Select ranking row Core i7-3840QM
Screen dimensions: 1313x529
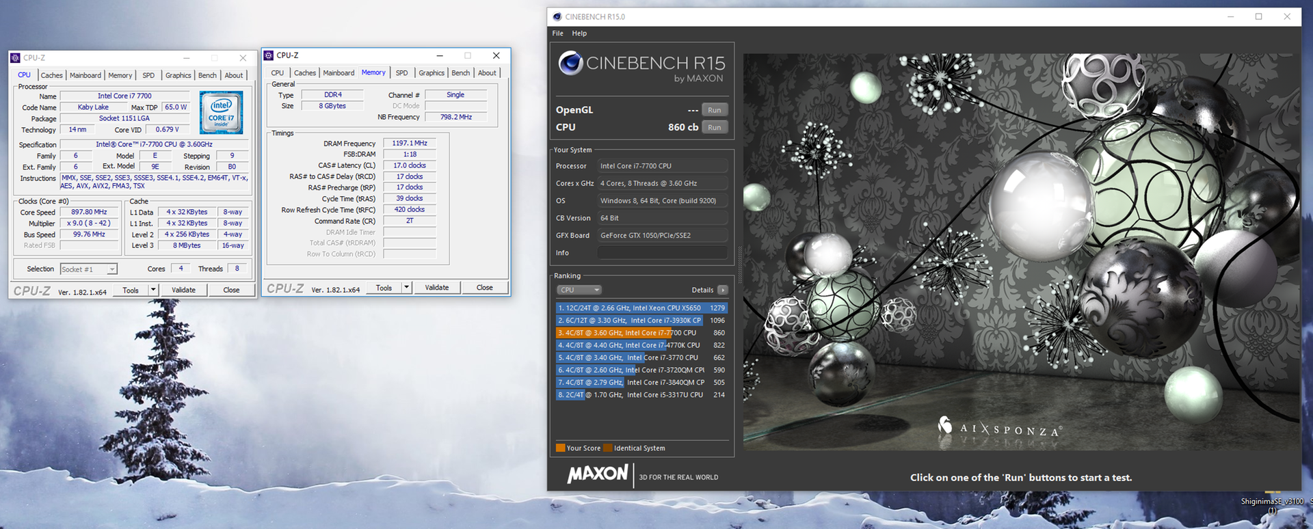coord(641,382)
